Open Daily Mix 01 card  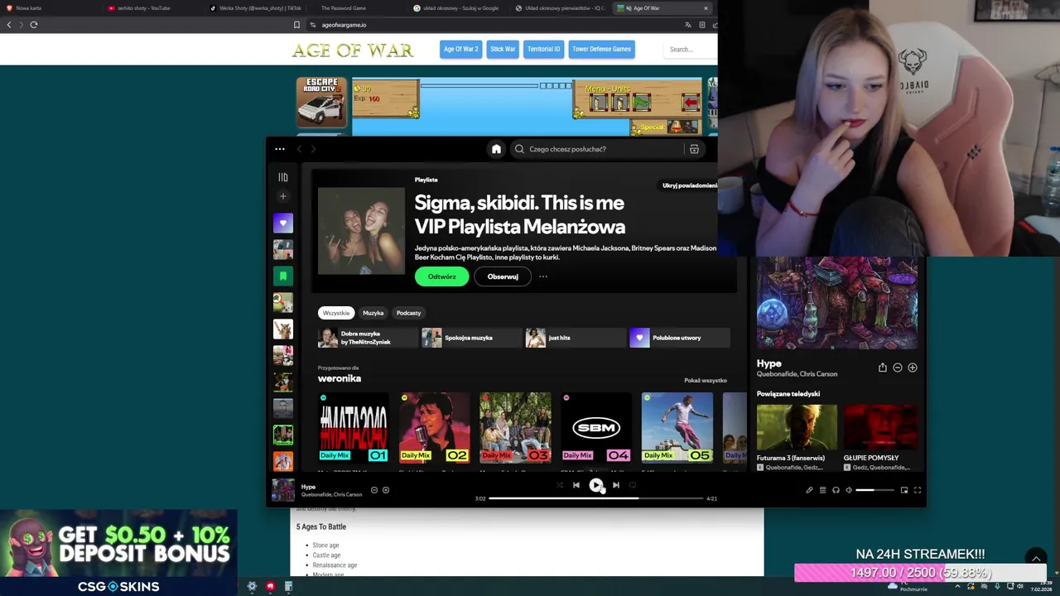tap(354, 427)
